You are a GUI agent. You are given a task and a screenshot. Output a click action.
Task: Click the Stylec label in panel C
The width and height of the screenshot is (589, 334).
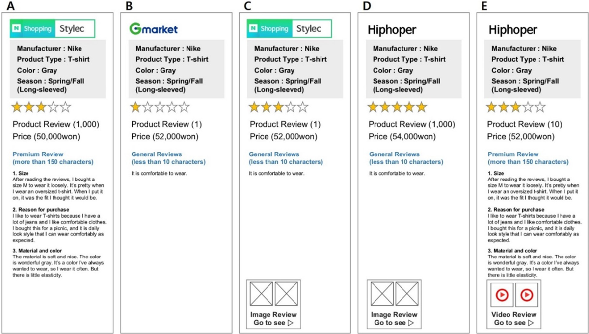[309, 29]
